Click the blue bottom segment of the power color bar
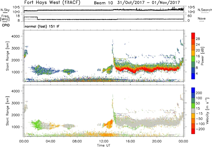Image resolution: width=212 pixels, height=147 pixels. 193,76
